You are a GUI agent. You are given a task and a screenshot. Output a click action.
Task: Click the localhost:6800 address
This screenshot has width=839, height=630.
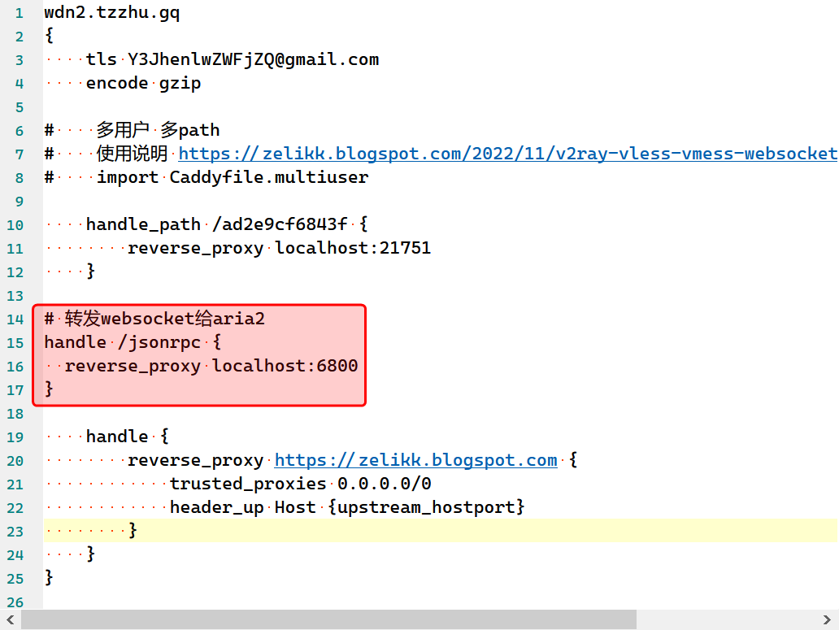tap(285, 366)
